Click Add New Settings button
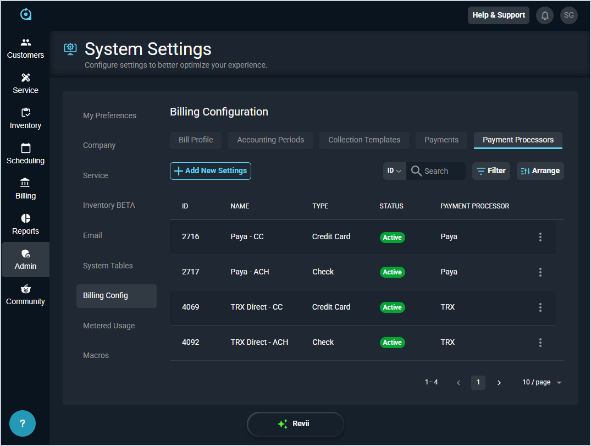 point(211,171)
